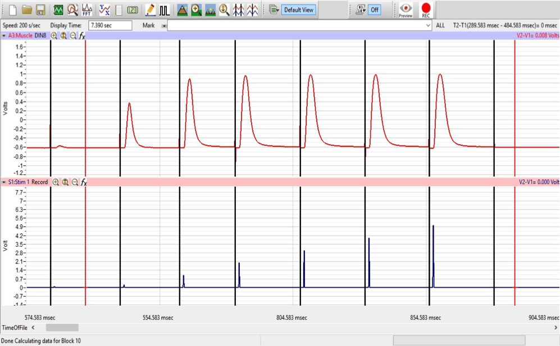560x346 pixels.
Task: Collapse the A3:Muscle channel panel
Action: 4,35
